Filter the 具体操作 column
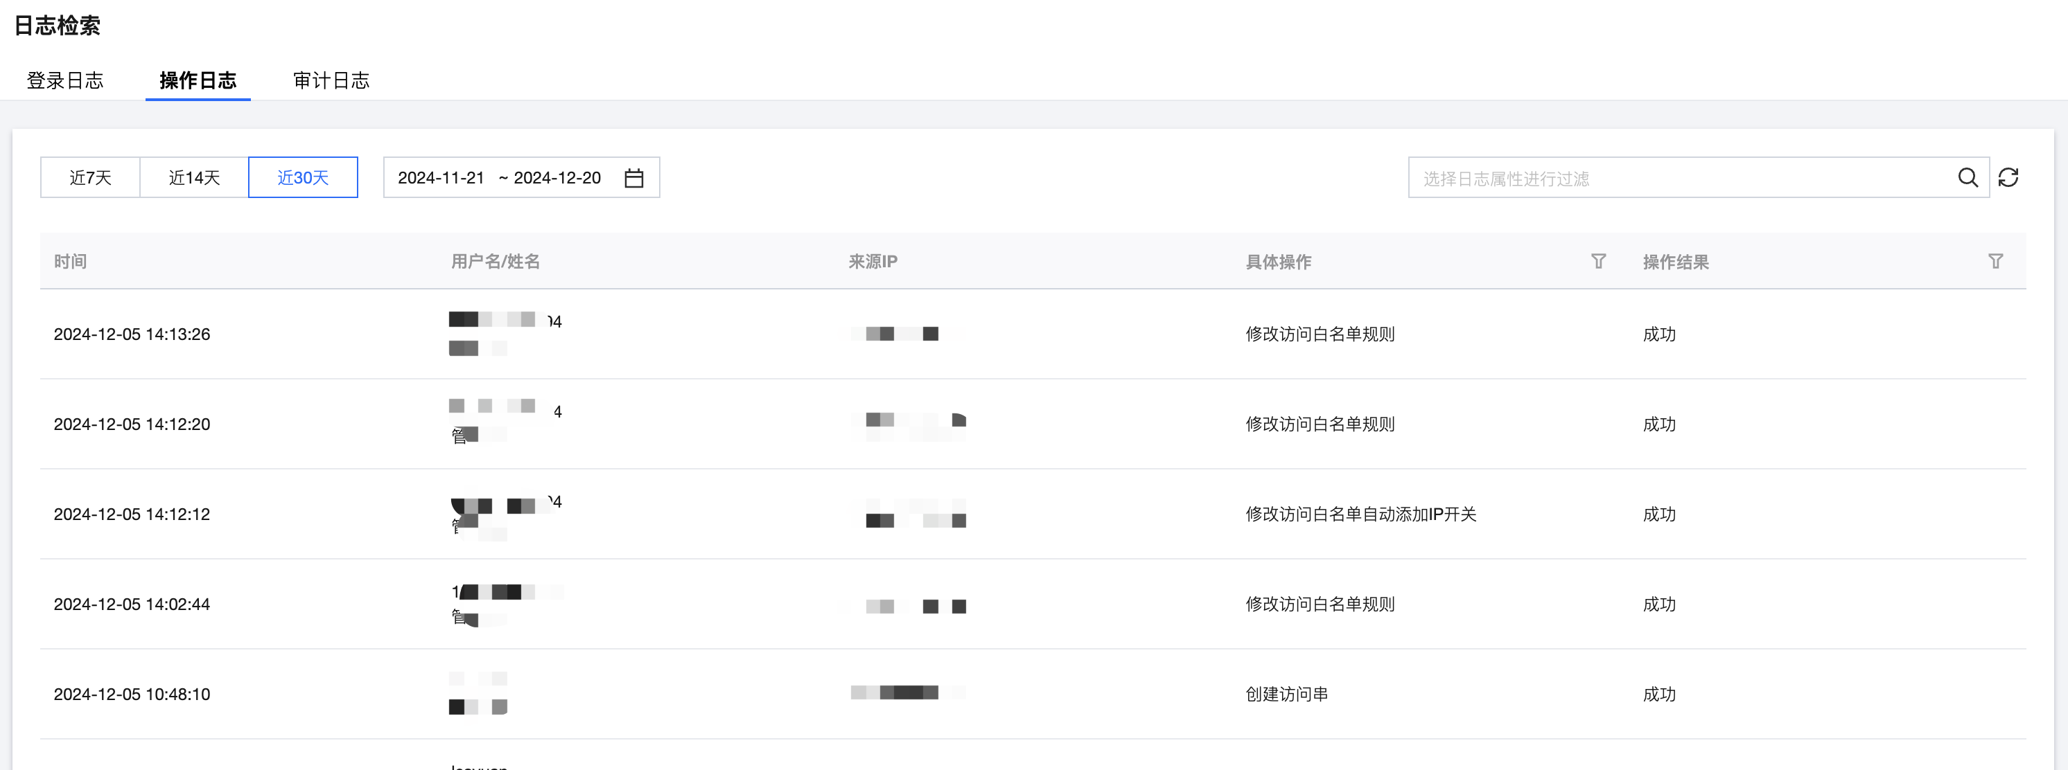2068x770 pixels. click(x=1597, y=262)
